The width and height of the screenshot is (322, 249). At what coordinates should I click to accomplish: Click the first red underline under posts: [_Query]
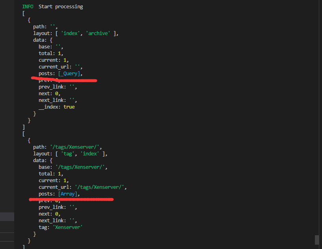(64, 80)
